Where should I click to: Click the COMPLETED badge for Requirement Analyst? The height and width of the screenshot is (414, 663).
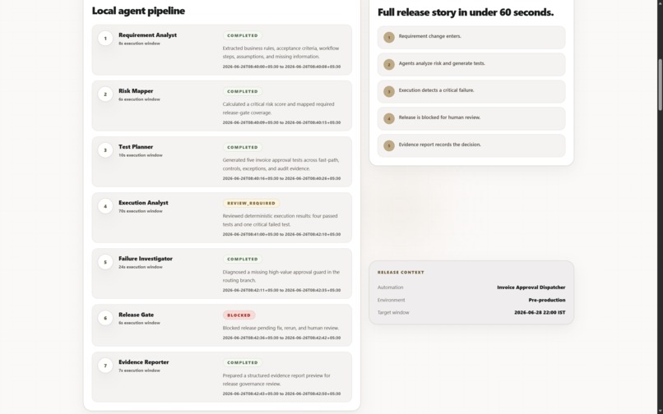coord(243,35)
